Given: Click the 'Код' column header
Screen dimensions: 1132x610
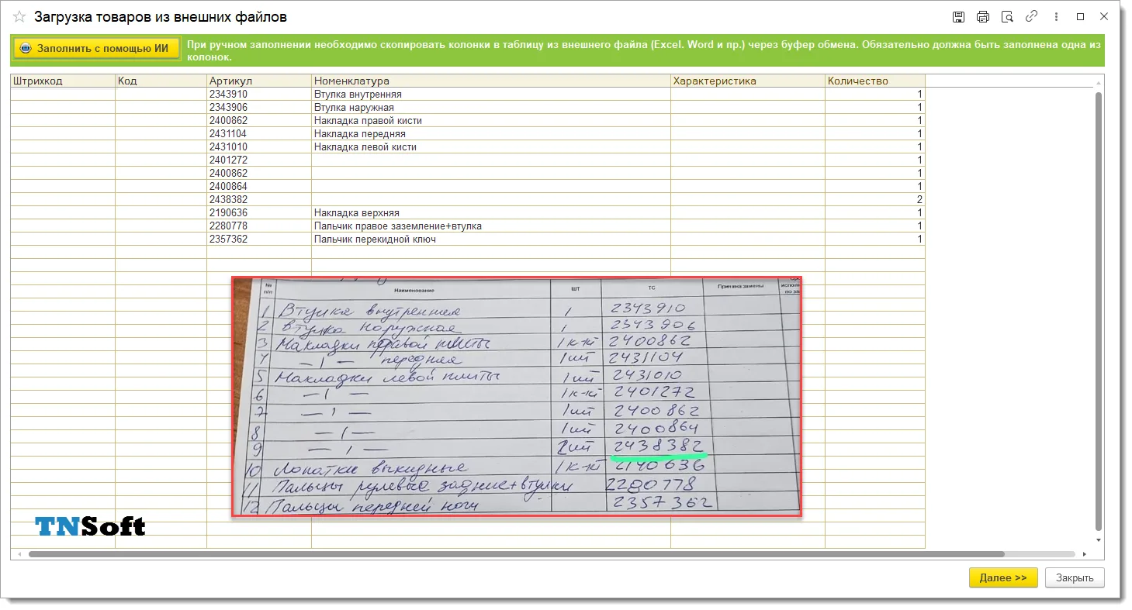Looking at the screenshot, I should click(x=161, y=81).
